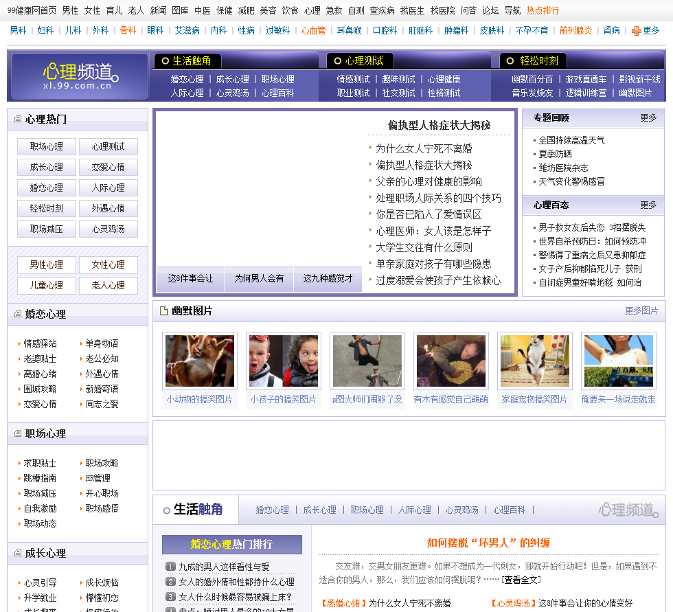
Task: Open headline 偏执型人格症状大揭秘
Action: (439, 125)
